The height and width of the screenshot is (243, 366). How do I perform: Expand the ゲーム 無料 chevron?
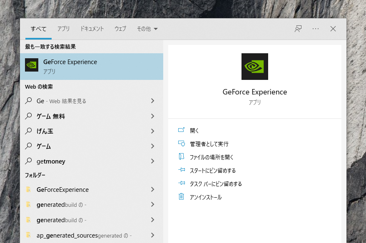click(x=153, y=116)
